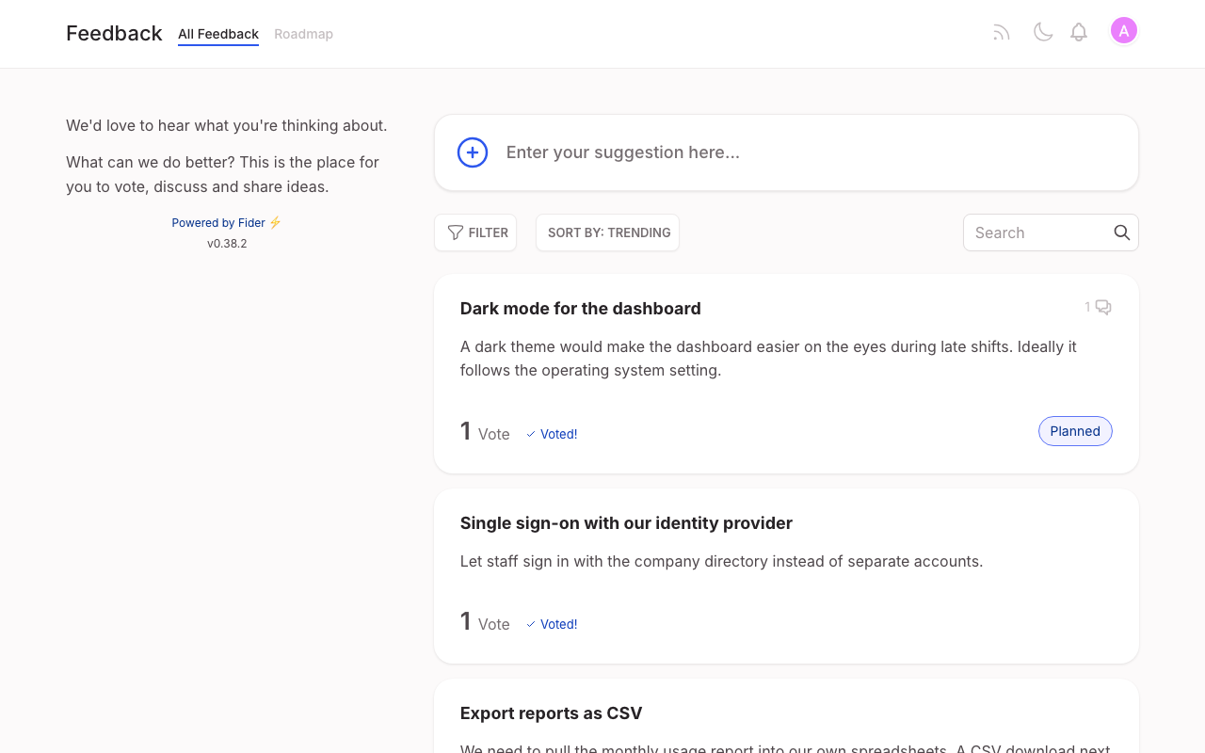Click vote count on Single sign-on post
Screen dimensions: 1205x753
pyautogui.click(x=485, y=622)
